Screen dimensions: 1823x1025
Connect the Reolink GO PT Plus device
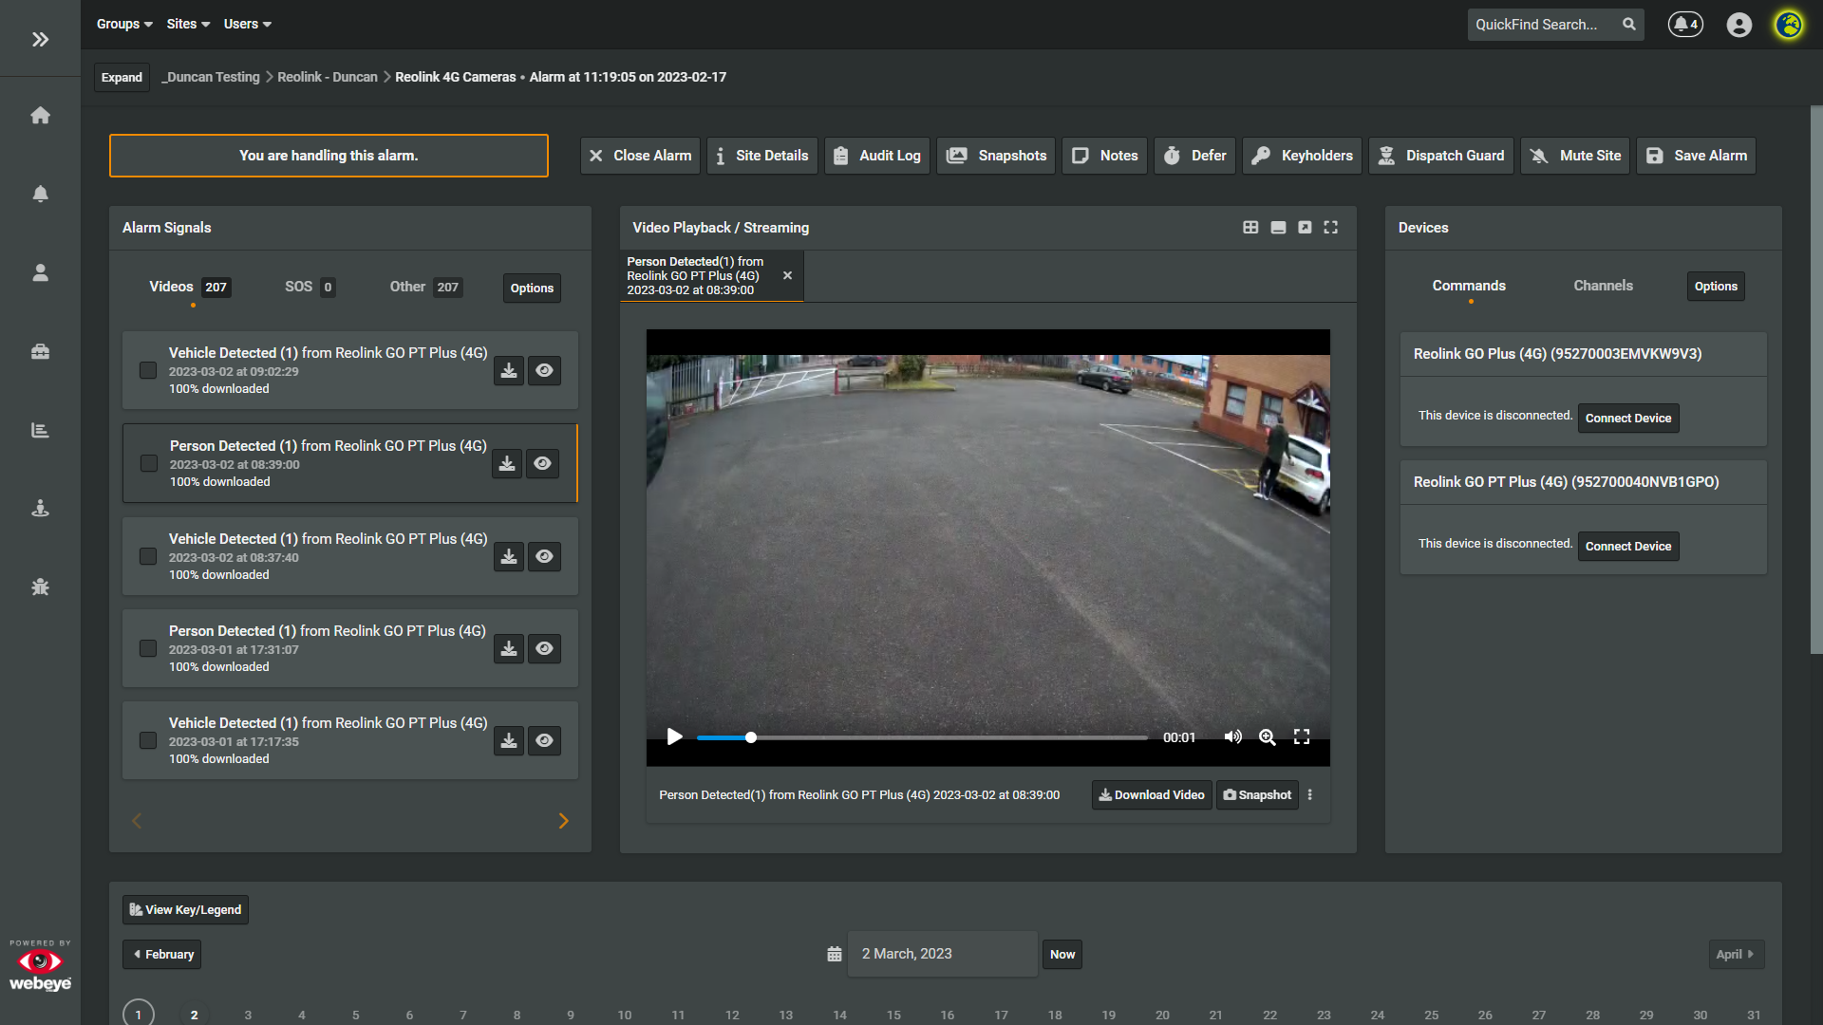coord(1627,547)
